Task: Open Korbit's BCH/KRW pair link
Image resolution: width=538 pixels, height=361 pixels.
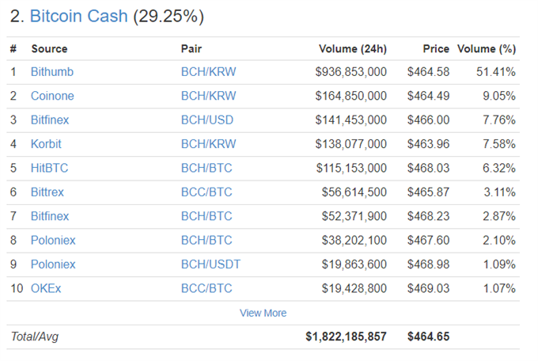Action: coord(208,144)
